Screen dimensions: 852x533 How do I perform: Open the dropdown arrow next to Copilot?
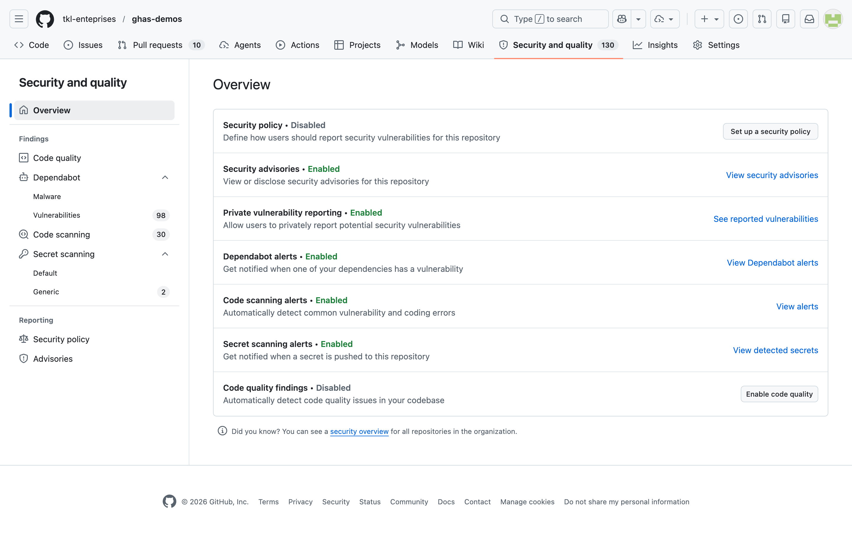click(638, 19)
